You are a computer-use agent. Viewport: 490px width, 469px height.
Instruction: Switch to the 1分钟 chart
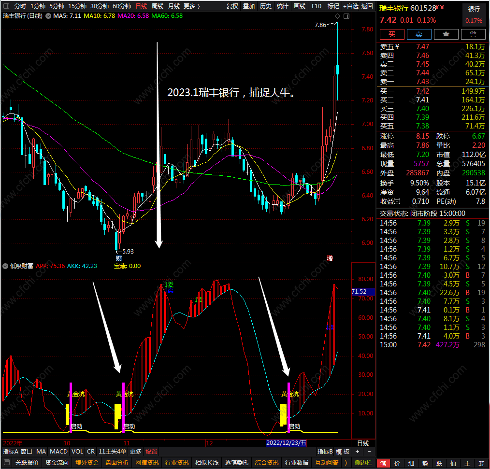point(38,6)
